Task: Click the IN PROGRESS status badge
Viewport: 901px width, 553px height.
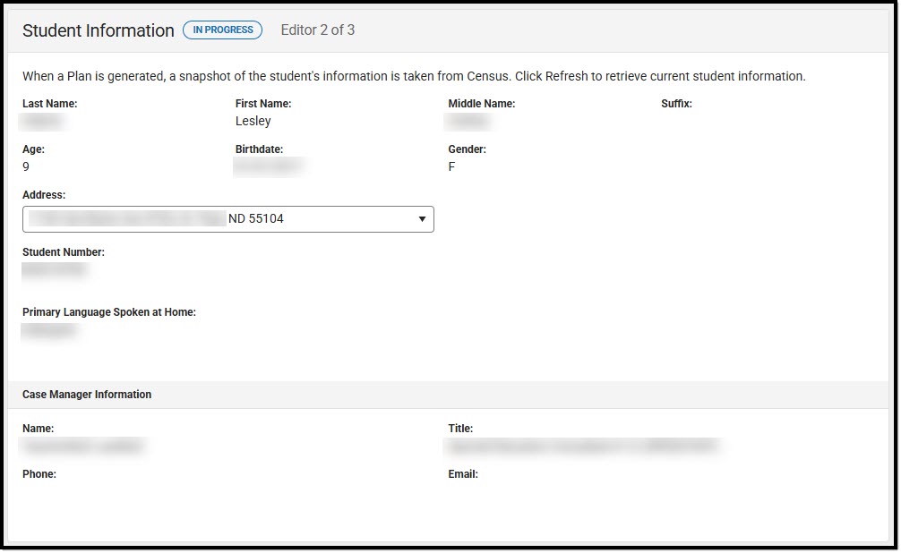Action: (222, 30)
